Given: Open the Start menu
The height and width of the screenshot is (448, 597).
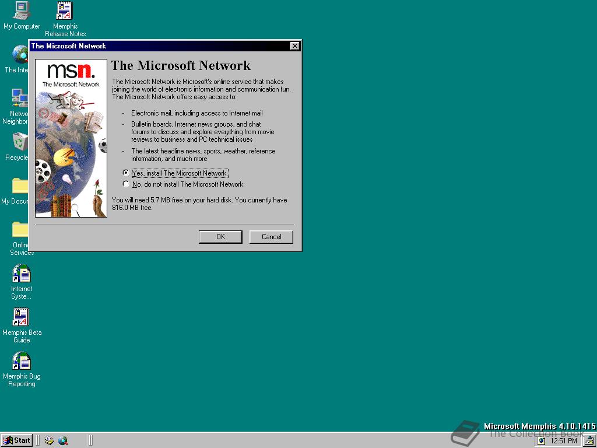Looking at the screenshot, I should (17, 441).
